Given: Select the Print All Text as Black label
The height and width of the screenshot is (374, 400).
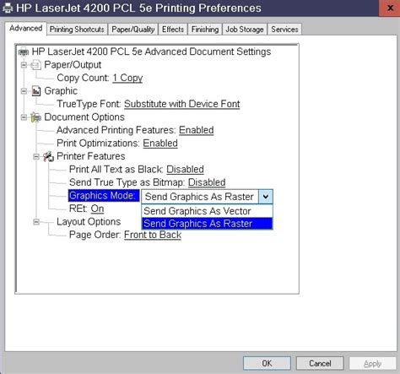Looking at the screenshot, I should point(116,170).
